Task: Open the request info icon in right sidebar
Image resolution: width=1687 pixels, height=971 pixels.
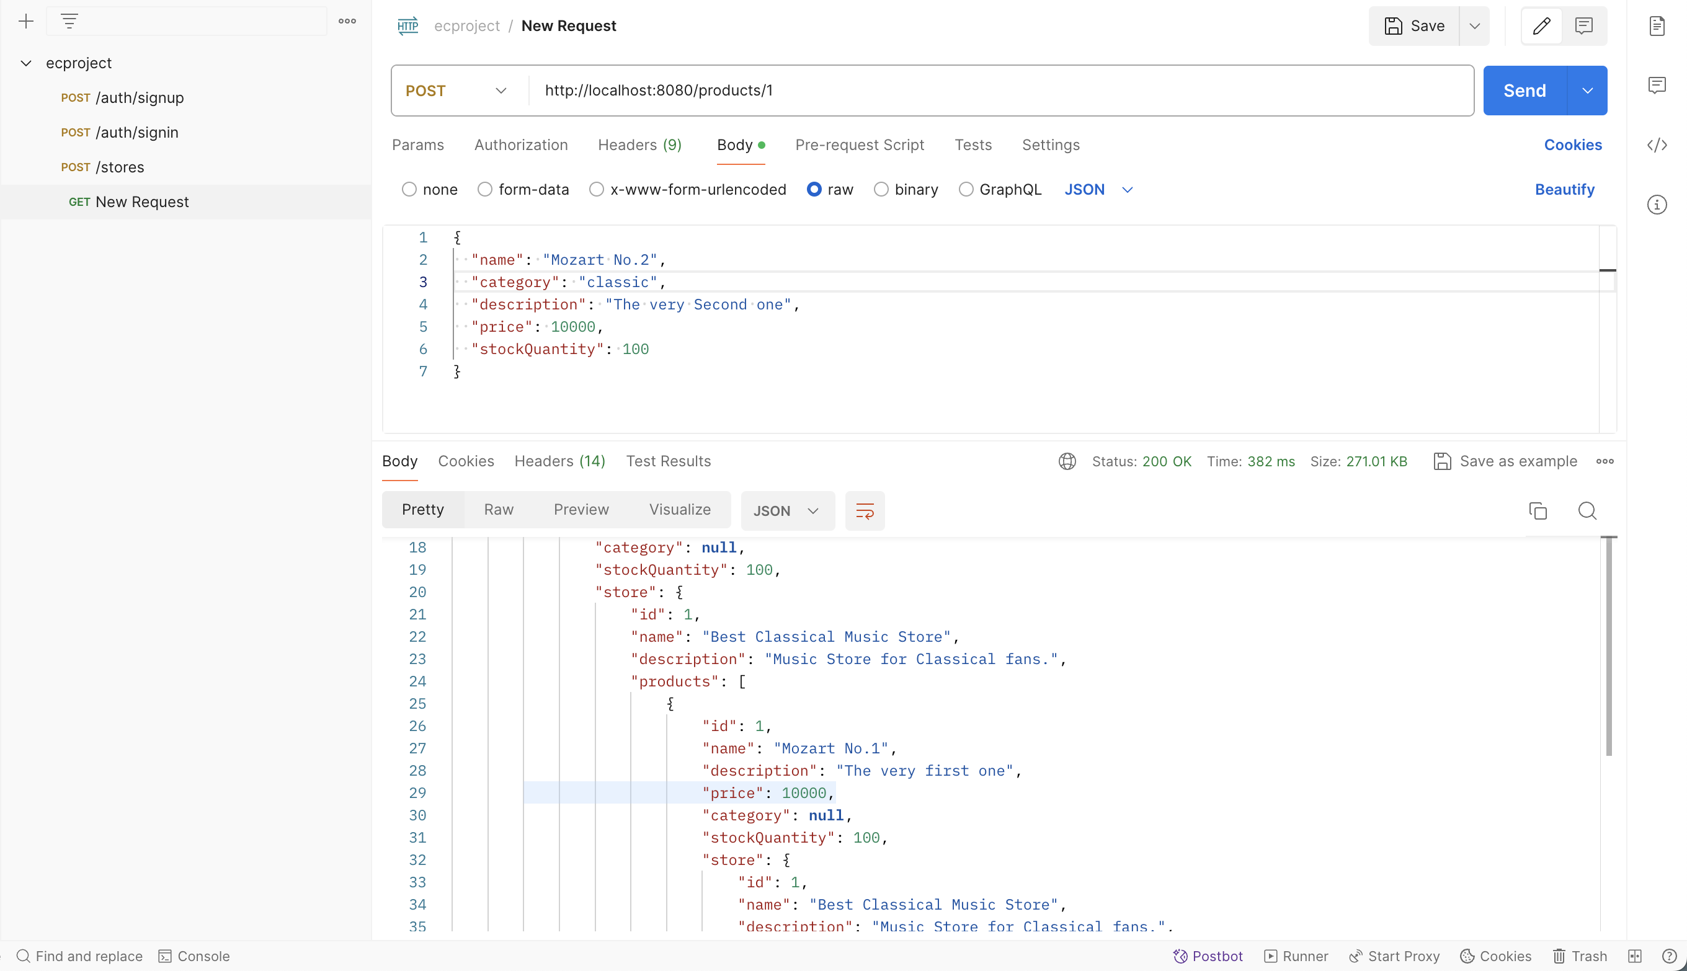Action: [x=1657, y=205]
